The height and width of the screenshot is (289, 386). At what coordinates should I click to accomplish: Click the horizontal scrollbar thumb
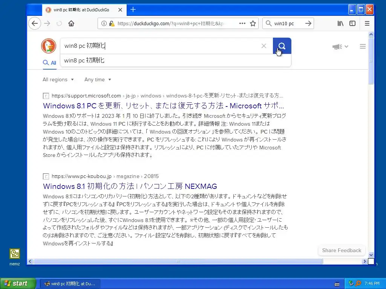tap(178, 262)
